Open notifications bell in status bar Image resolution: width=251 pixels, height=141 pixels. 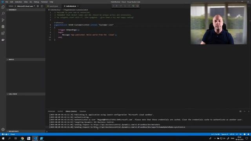click(x=248, y=134)
